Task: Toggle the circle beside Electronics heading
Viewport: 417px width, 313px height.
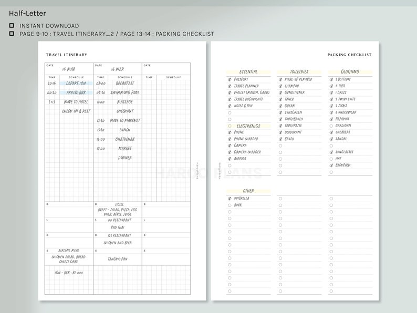Action: click(x=230, y=126)
